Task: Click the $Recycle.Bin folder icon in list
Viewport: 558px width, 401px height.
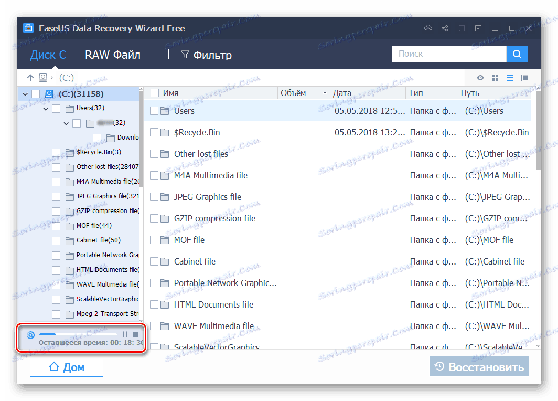Action: pos(165,132)
